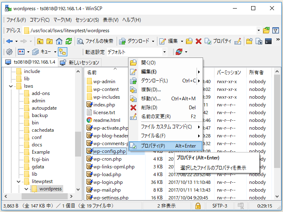This screenshot has width=283, height=212.
Task: Choose 開く(O) in context menu
Action: tap(165, 63)
